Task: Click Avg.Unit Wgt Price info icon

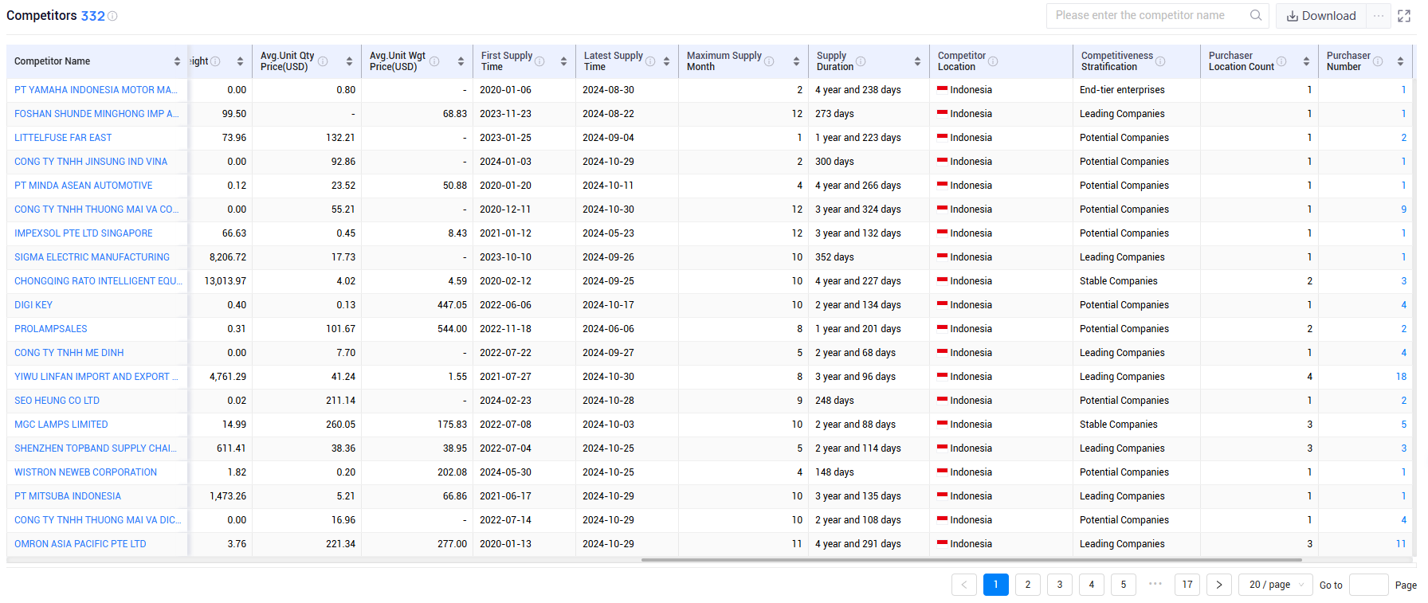Action: coord(434,61)
